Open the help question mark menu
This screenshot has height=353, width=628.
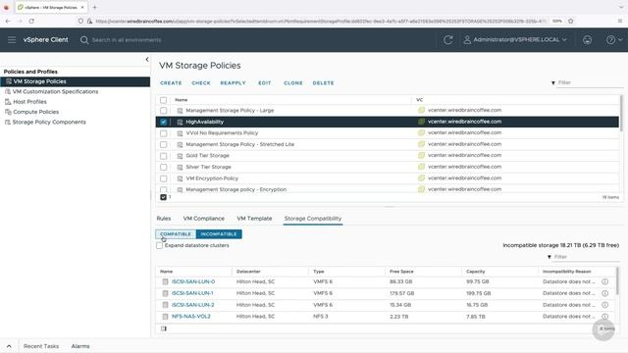(x=613, y=39)
